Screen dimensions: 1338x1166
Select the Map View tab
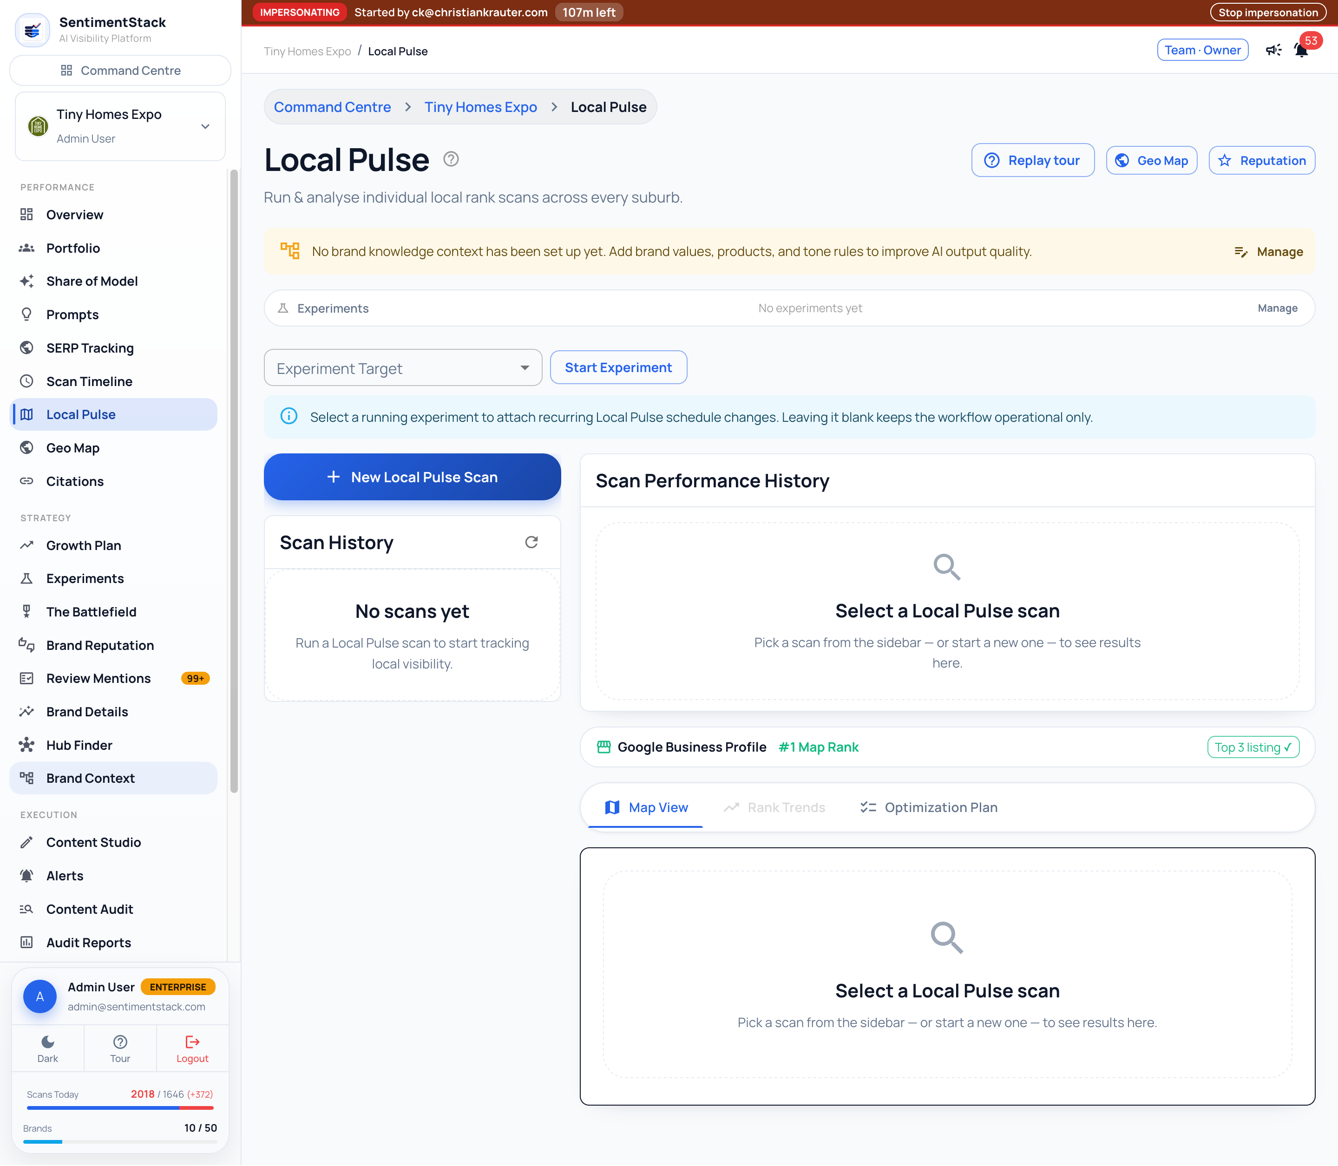coord(646,807)
